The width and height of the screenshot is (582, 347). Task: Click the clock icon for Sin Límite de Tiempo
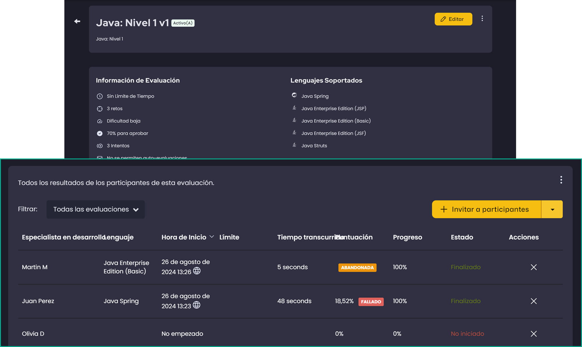click(x=100, y=96)
